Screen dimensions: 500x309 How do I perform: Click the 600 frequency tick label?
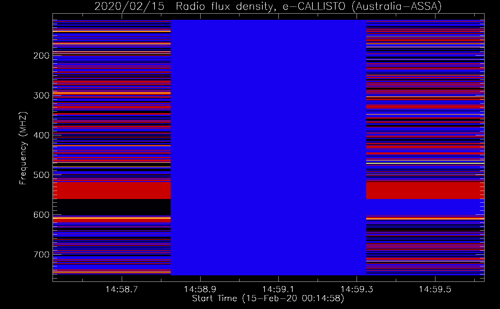[x=41, y=215]
